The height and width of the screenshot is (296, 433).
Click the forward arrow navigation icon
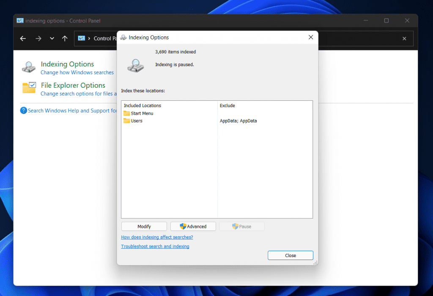pyautogui.click(x=38, y=39)
